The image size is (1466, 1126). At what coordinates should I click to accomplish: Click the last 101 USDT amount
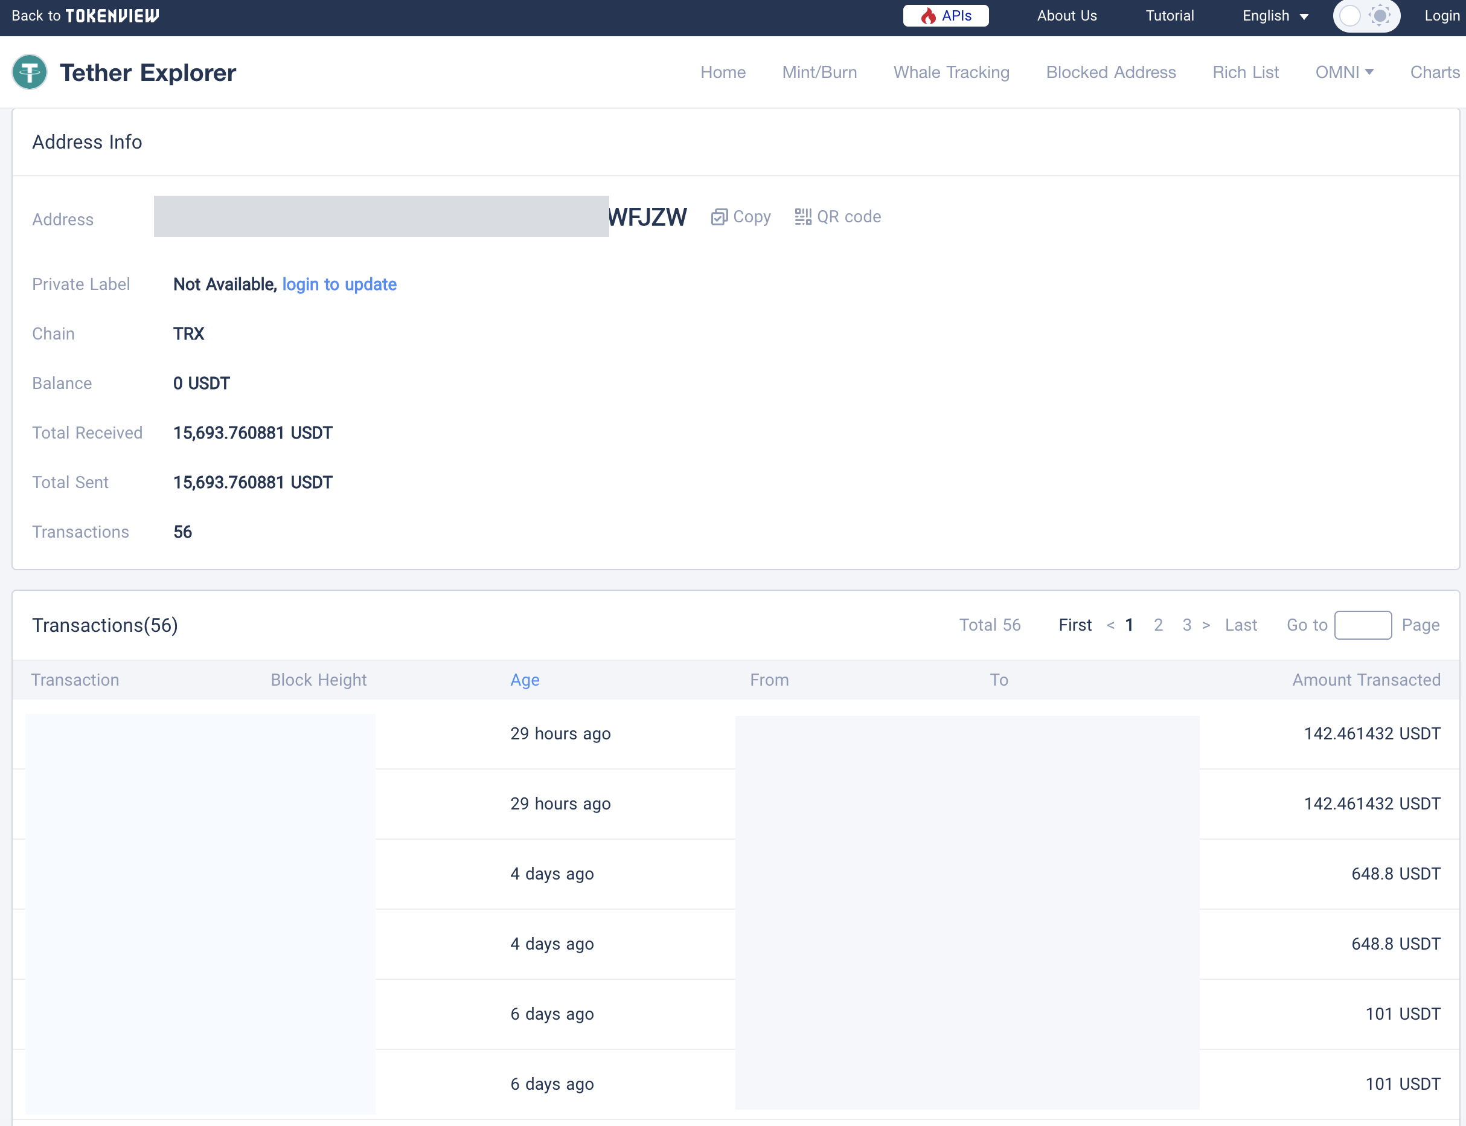pos(1403,1084)
